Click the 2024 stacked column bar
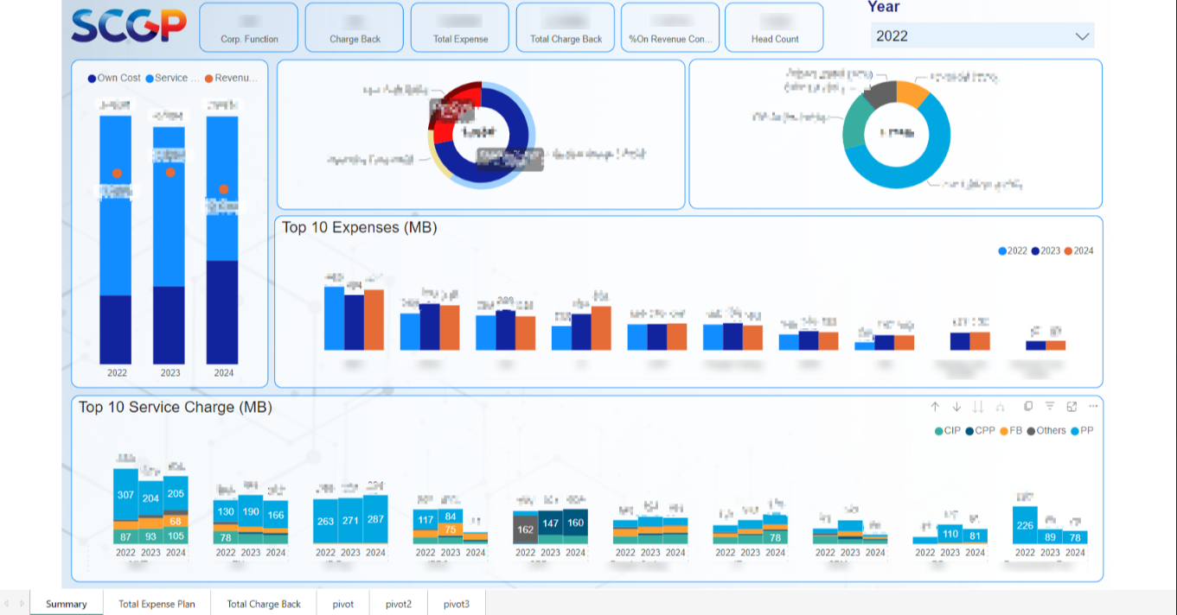Image resolution: width=1177 pixels, height=615 pixels. tap(222, 240)
